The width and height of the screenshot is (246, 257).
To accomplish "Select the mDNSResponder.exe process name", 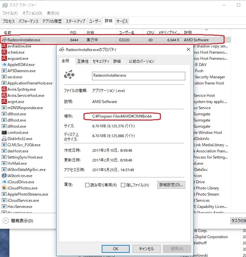I will (x=25, y=108).
